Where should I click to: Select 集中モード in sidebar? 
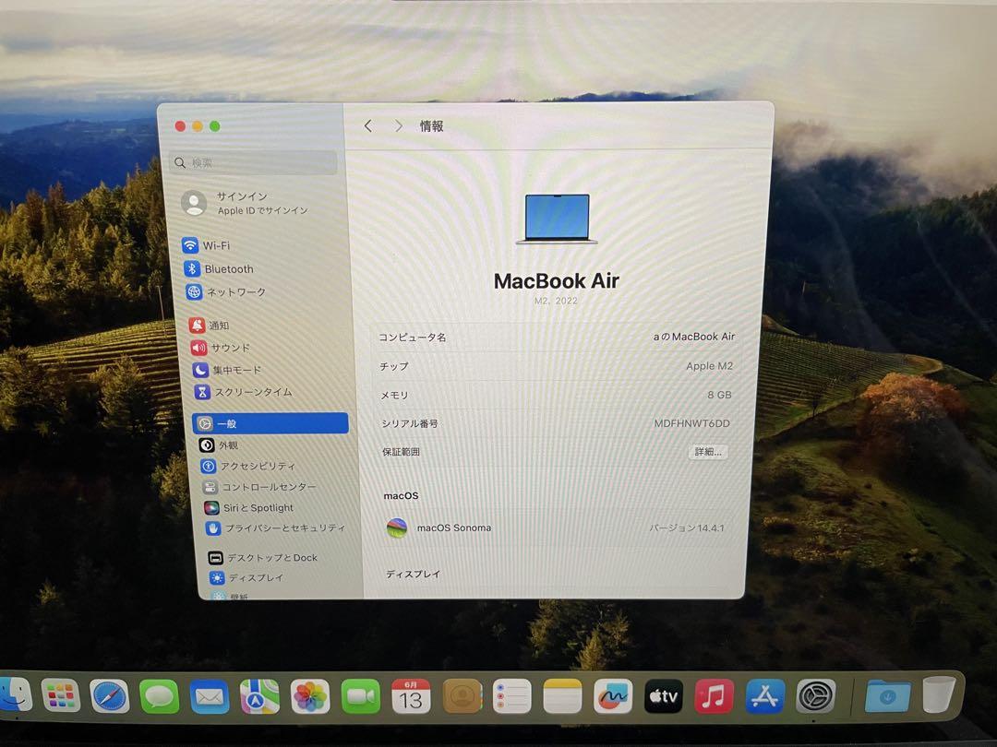[226, 370]
